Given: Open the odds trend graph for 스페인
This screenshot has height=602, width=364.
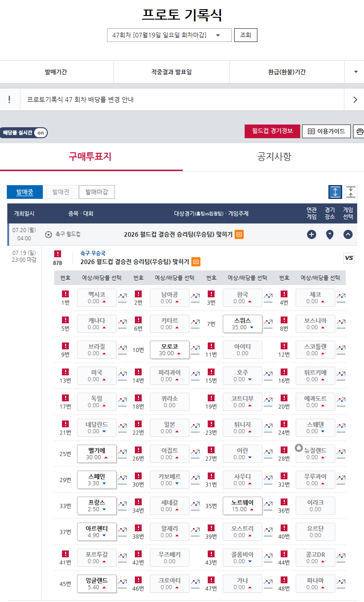Looking at the screenshot, I should pos(122,480).
